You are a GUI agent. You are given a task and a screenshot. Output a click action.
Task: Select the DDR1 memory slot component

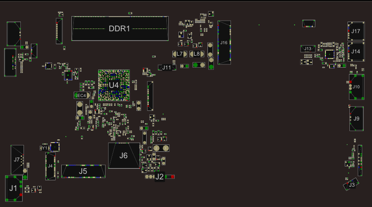(120, 29)
